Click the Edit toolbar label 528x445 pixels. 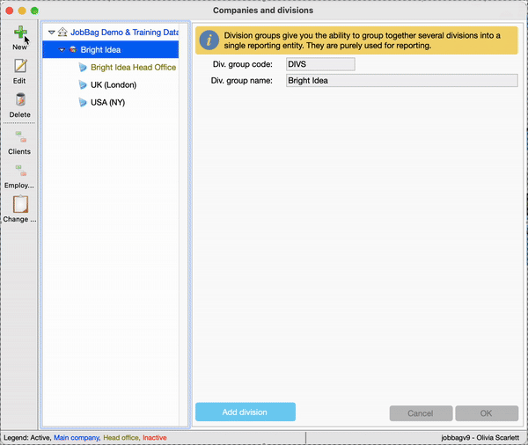click(x=19, y=81)
